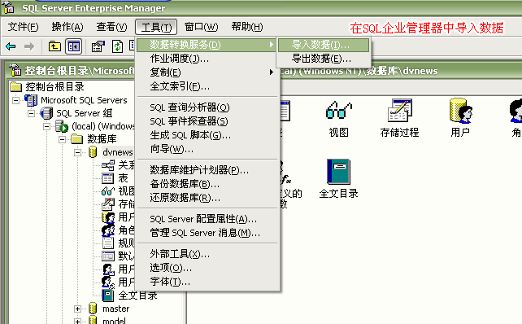Open the 存储过程 icon in the right pane
The width and height of the screenshot is (522, 324).
399,119
